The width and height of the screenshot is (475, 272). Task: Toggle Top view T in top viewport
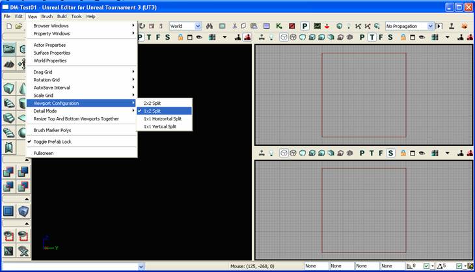[372, 37]
